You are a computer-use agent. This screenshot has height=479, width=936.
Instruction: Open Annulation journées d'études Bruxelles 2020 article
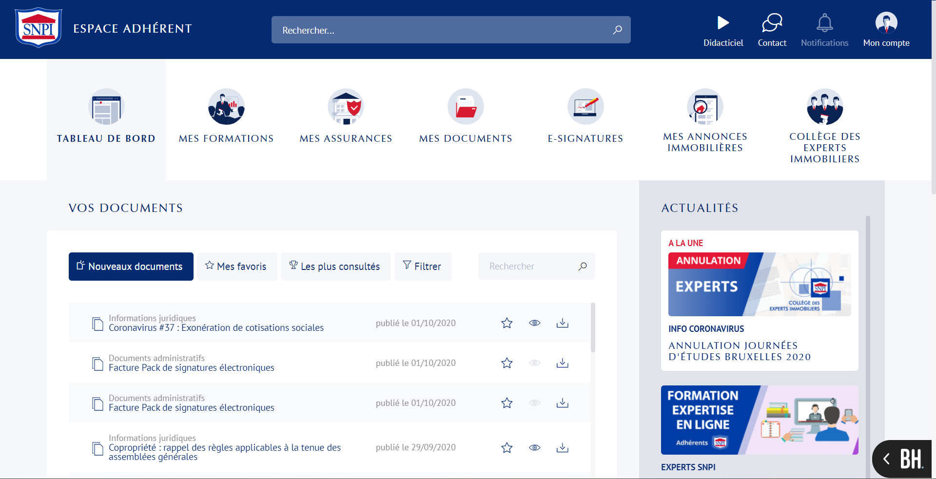[x=740, y=351]
